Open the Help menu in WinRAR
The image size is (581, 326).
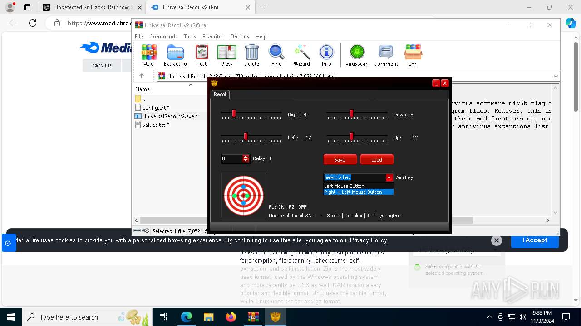click(x=261, y=37)
